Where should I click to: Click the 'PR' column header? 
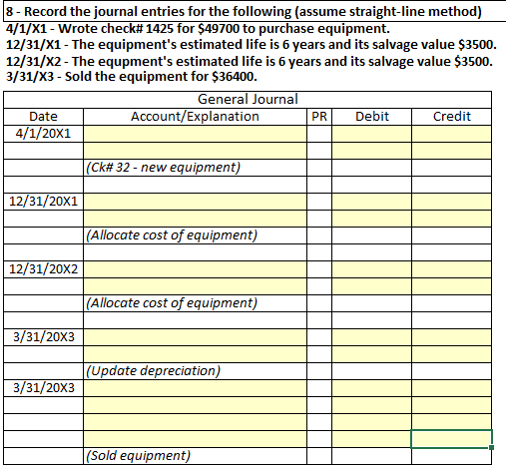[319, 117]
